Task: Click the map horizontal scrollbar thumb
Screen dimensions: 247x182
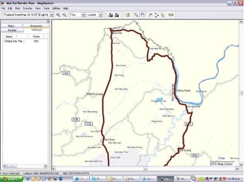Action: (x=145, y=169)
